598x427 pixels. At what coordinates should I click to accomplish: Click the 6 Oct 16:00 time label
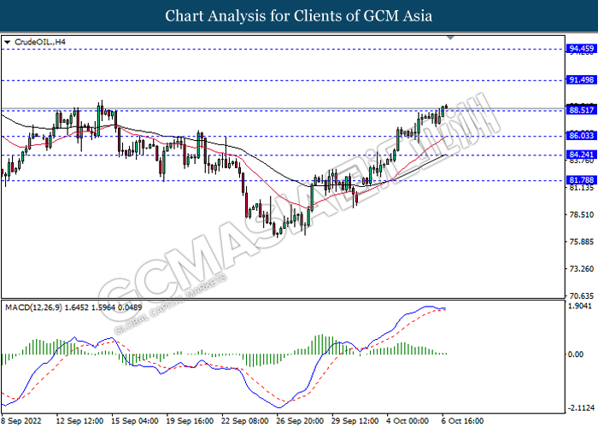click(x=463, y=421)
